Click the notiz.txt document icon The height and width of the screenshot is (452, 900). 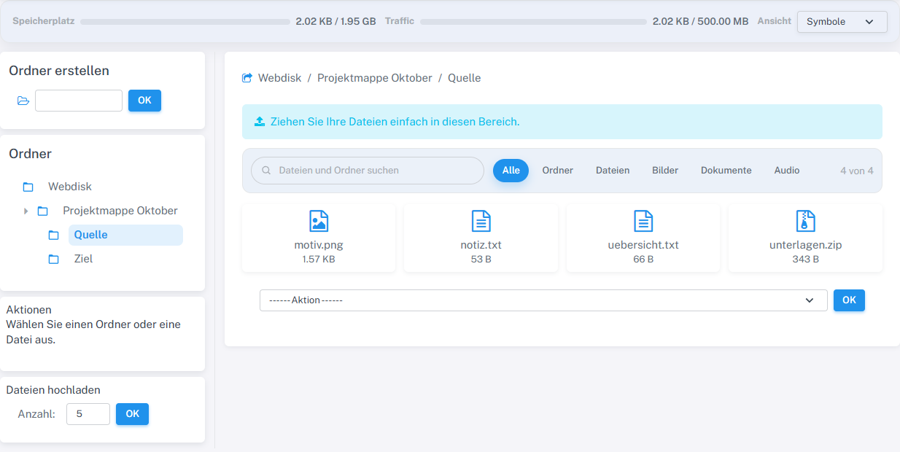[x=481, y=221]
